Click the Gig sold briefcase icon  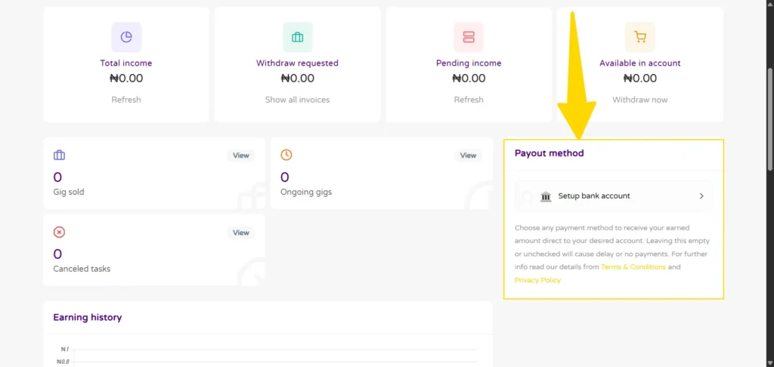point(59,155)
